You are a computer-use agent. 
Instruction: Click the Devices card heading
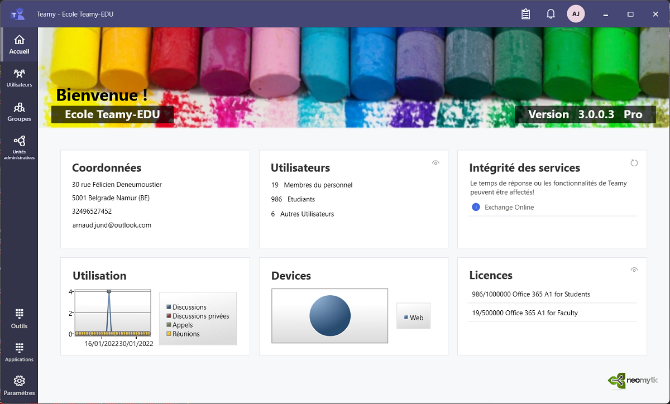click(291, 276)
